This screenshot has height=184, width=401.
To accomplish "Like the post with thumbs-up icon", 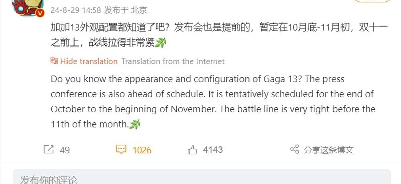I will pos(192,150).
